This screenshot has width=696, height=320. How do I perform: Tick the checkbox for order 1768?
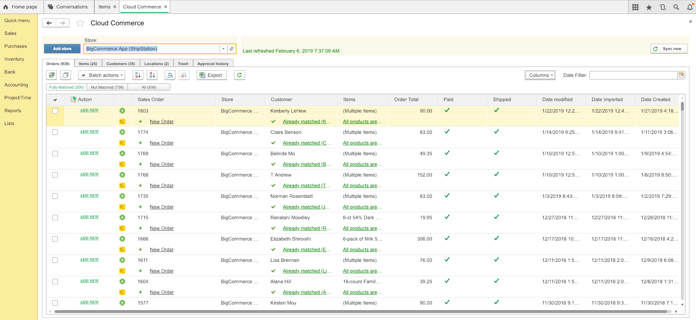click(x=55, y=175)
